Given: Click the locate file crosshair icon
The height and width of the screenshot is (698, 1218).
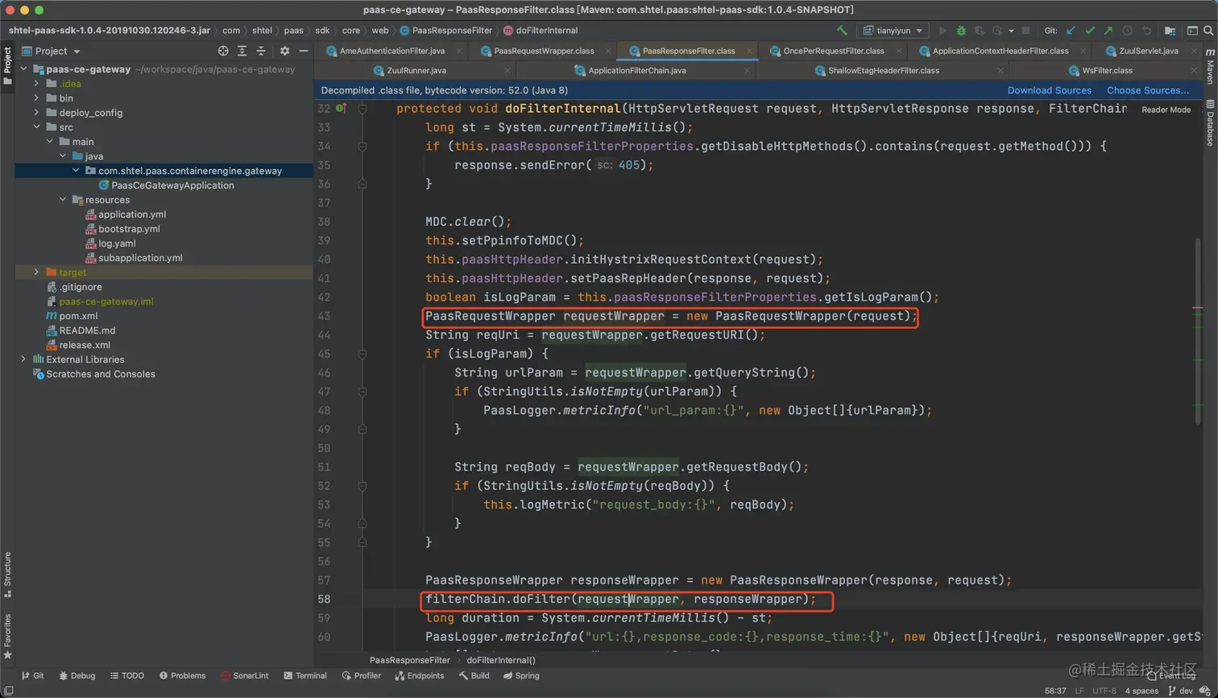Looking at the screenshot, I should (223, 51).
